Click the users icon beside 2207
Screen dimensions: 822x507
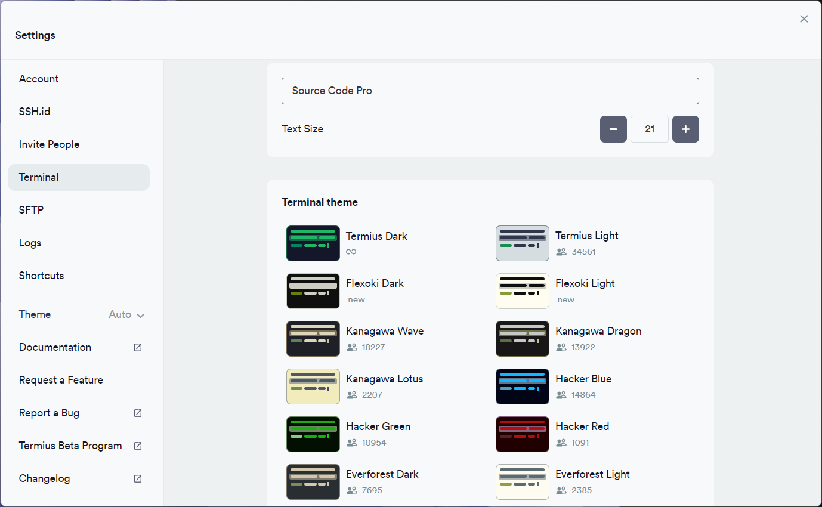[351, 395]
